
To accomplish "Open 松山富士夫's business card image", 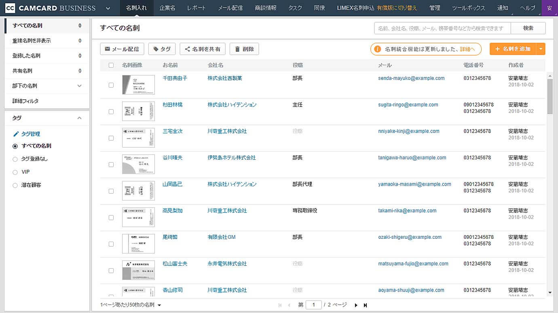I will (x=138, y=270).
